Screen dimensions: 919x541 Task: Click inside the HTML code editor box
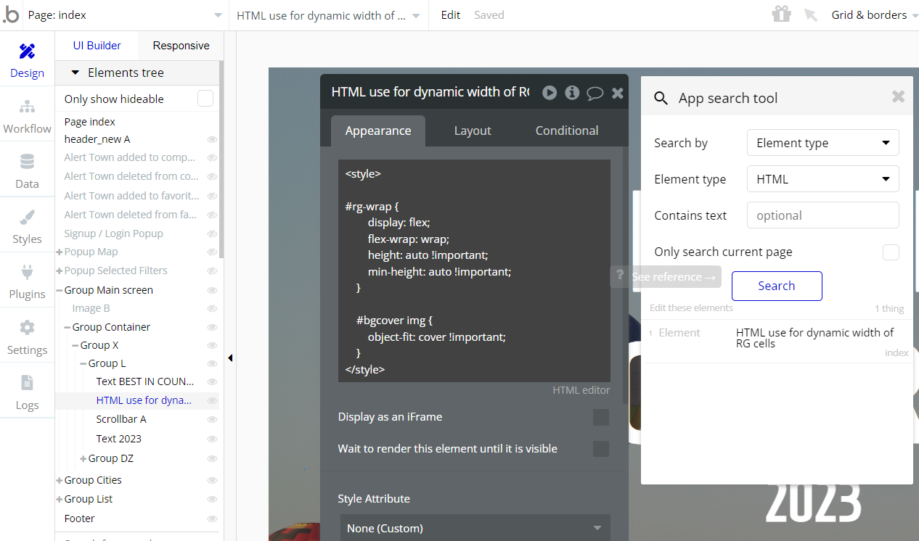(x=474, y=270)
